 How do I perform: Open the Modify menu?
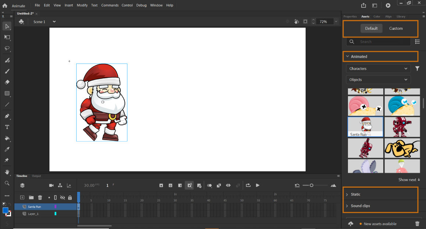click(x=82, y=6)
